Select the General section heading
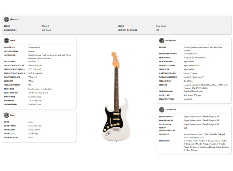The height and width of the screenshot is (171, 233). [x=14, y=19]
